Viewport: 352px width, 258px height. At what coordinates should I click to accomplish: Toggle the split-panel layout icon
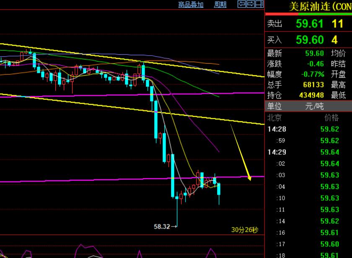(x=259, y=4)
